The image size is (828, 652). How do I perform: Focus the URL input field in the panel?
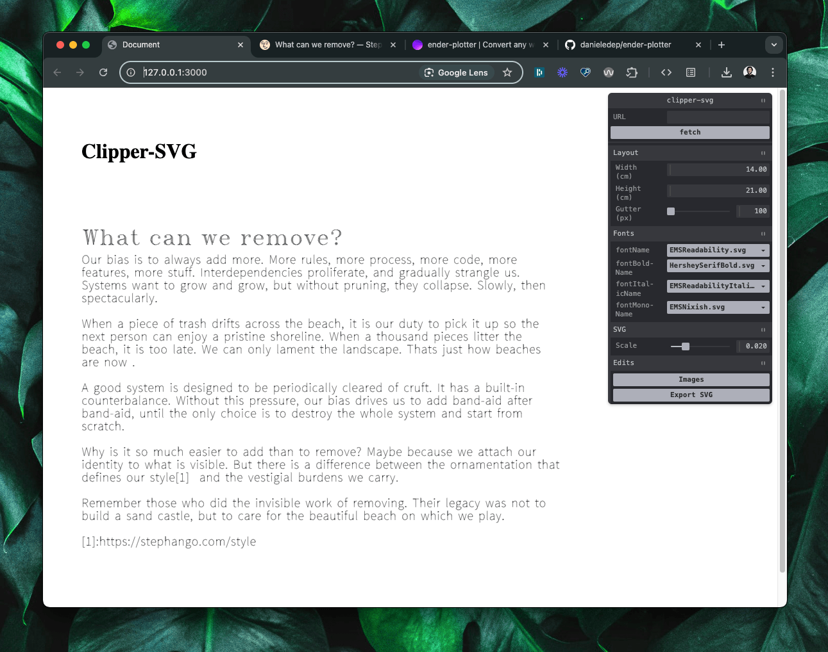pyautogui.click(x=718, y=117)
